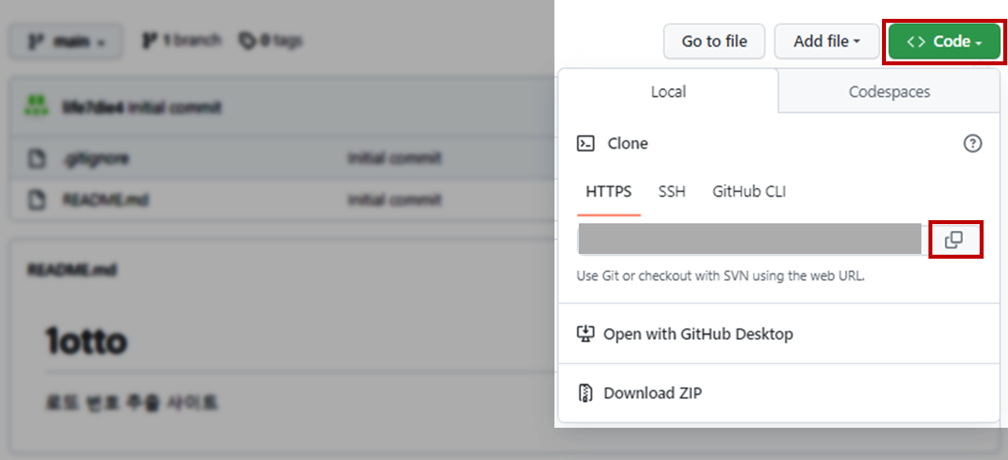
Task: Open the README.md file in list
Action: [x=106, y=201]
